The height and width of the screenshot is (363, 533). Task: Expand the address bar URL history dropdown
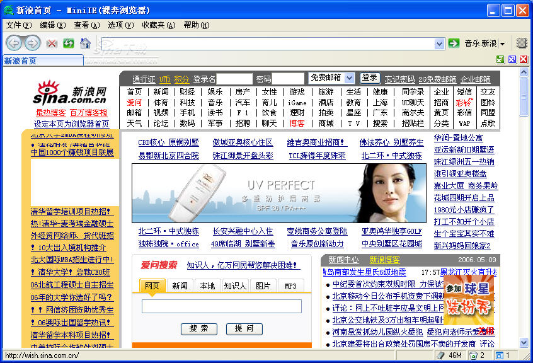pyautogui.click(x=440, y=43)
